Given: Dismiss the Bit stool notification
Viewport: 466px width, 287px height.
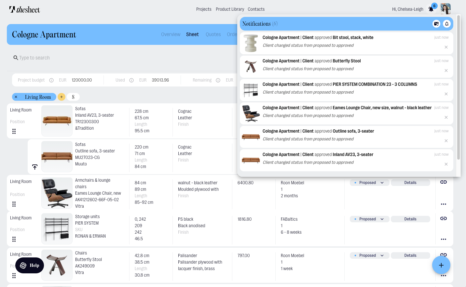Looking at the screenshot, I should pos(446,47).
